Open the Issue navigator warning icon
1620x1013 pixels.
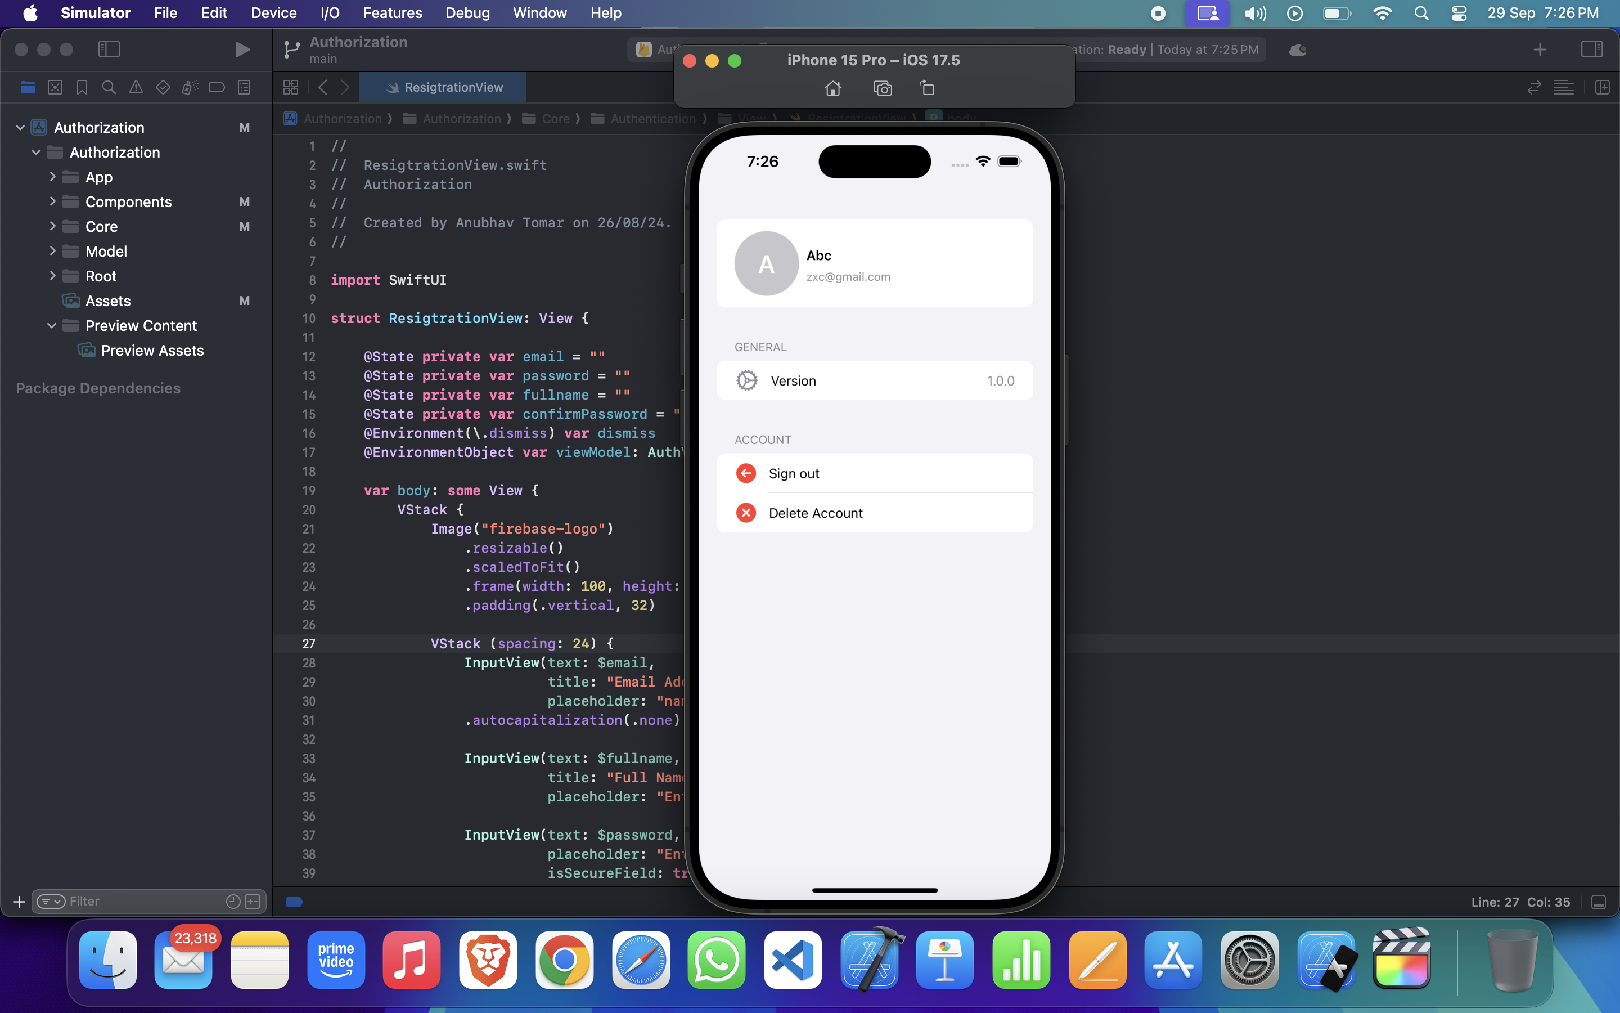136,87
